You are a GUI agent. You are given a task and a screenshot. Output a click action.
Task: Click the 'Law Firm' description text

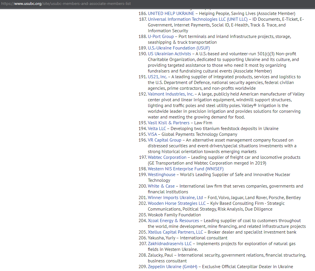click(x=203, y=123)
